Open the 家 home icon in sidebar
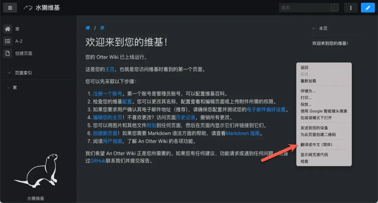Image resolution: width=378 pixels, height=203 pixels. [x=8, y=29]
